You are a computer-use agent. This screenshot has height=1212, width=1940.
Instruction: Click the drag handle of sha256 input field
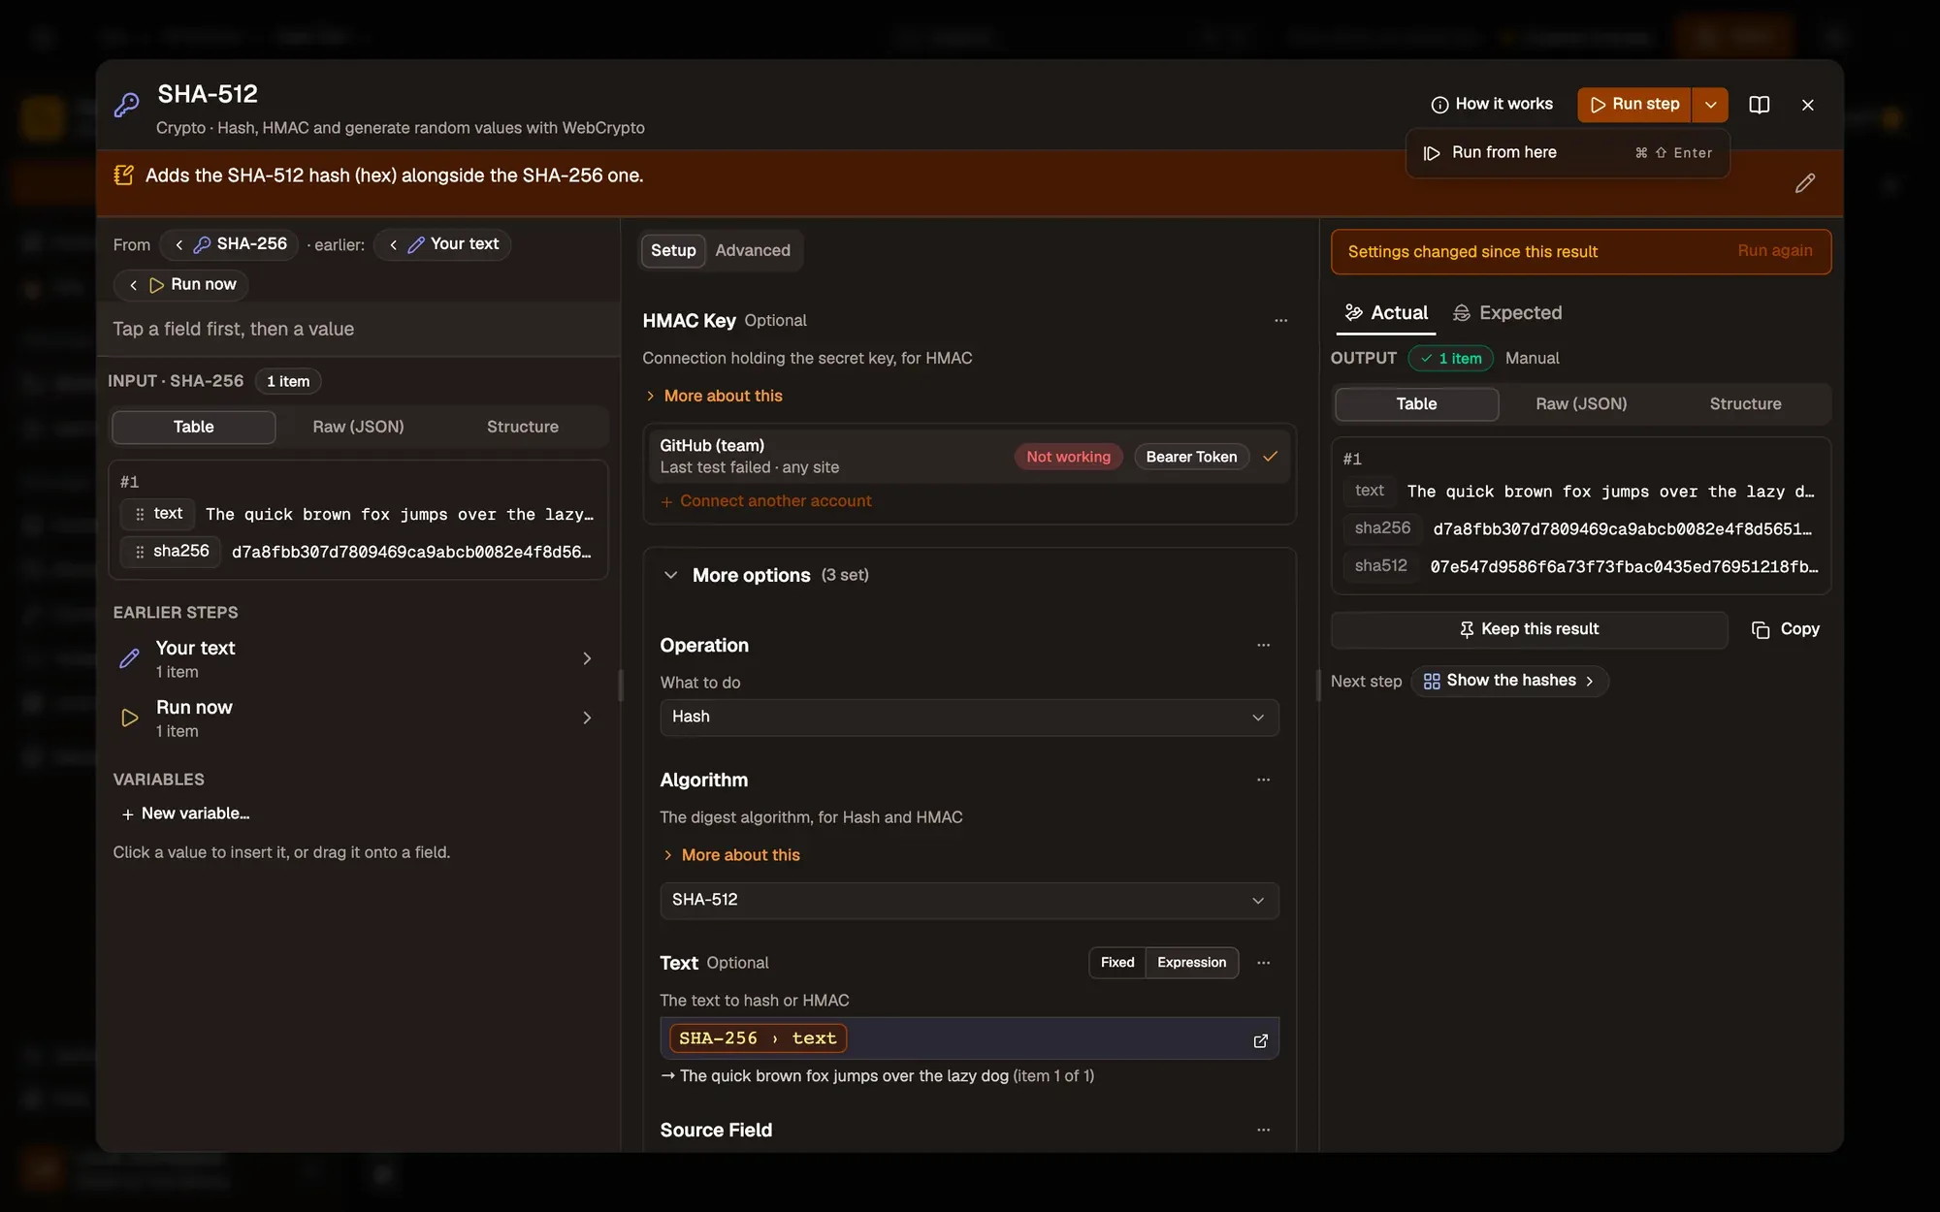tap(140, 552)
